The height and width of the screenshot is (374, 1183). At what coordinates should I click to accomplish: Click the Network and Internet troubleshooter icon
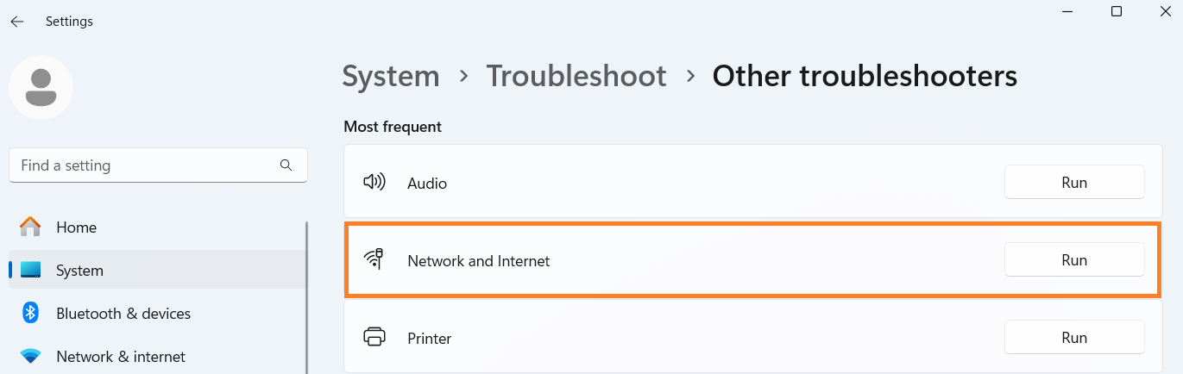[374, 259]
